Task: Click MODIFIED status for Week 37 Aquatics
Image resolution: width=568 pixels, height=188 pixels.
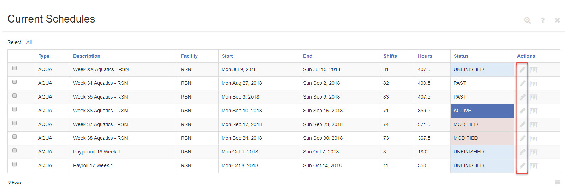Action: (482, 125)
